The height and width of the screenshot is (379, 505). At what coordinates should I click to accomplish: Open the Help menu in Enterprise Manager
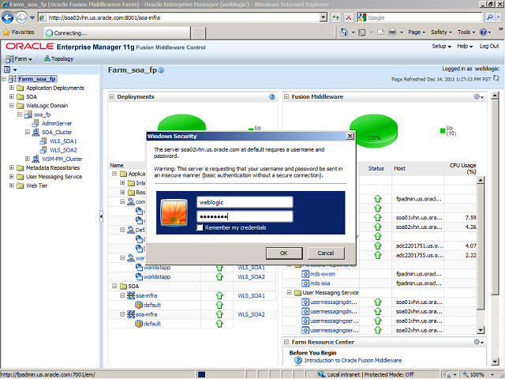click(464, 47)
